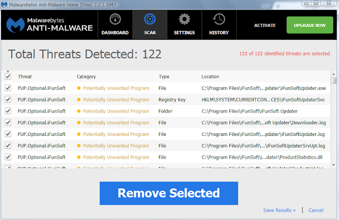
Task: Select 'Potentially Unwanted Program' in Registry Key row
Action: [x=116, y=100]
